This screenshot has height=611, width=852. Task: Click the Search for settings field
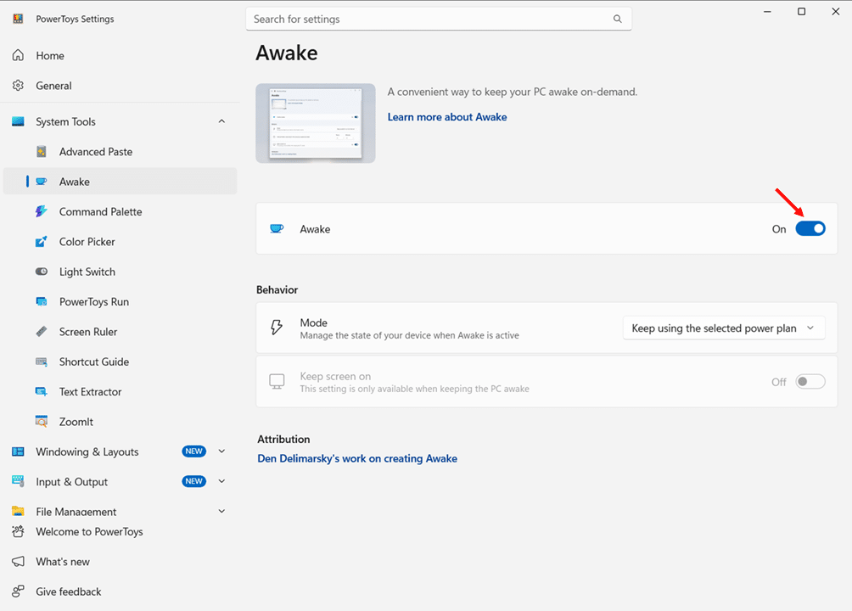click(439, 19)
